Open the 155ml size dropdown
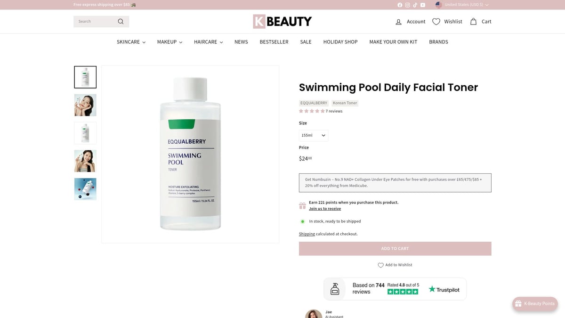The height and width of the screenshot is (318, 565). pyautogui.click(x=313, y=135)
